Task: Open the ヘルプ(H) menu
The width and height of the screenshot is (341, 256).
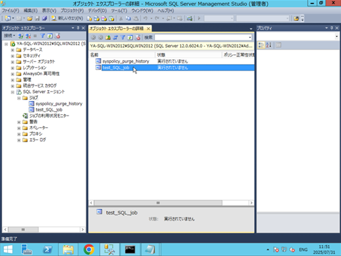Action: coord(166,10)
